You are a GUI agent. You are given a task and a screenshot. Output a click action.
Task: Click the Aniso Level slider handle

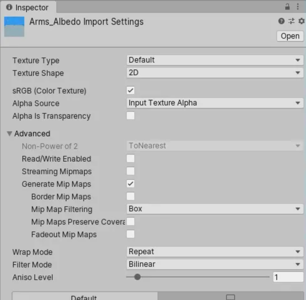[x=137, y=277]
